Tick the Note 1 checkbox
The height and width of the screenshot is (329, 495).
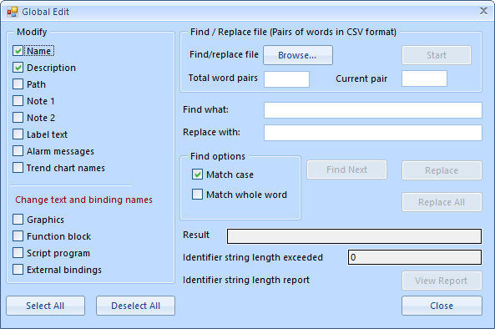[x=18, y=101]
